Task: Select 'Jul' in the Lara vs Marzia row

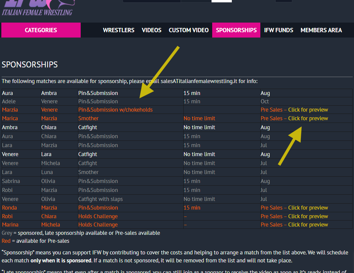Action: 264,145
